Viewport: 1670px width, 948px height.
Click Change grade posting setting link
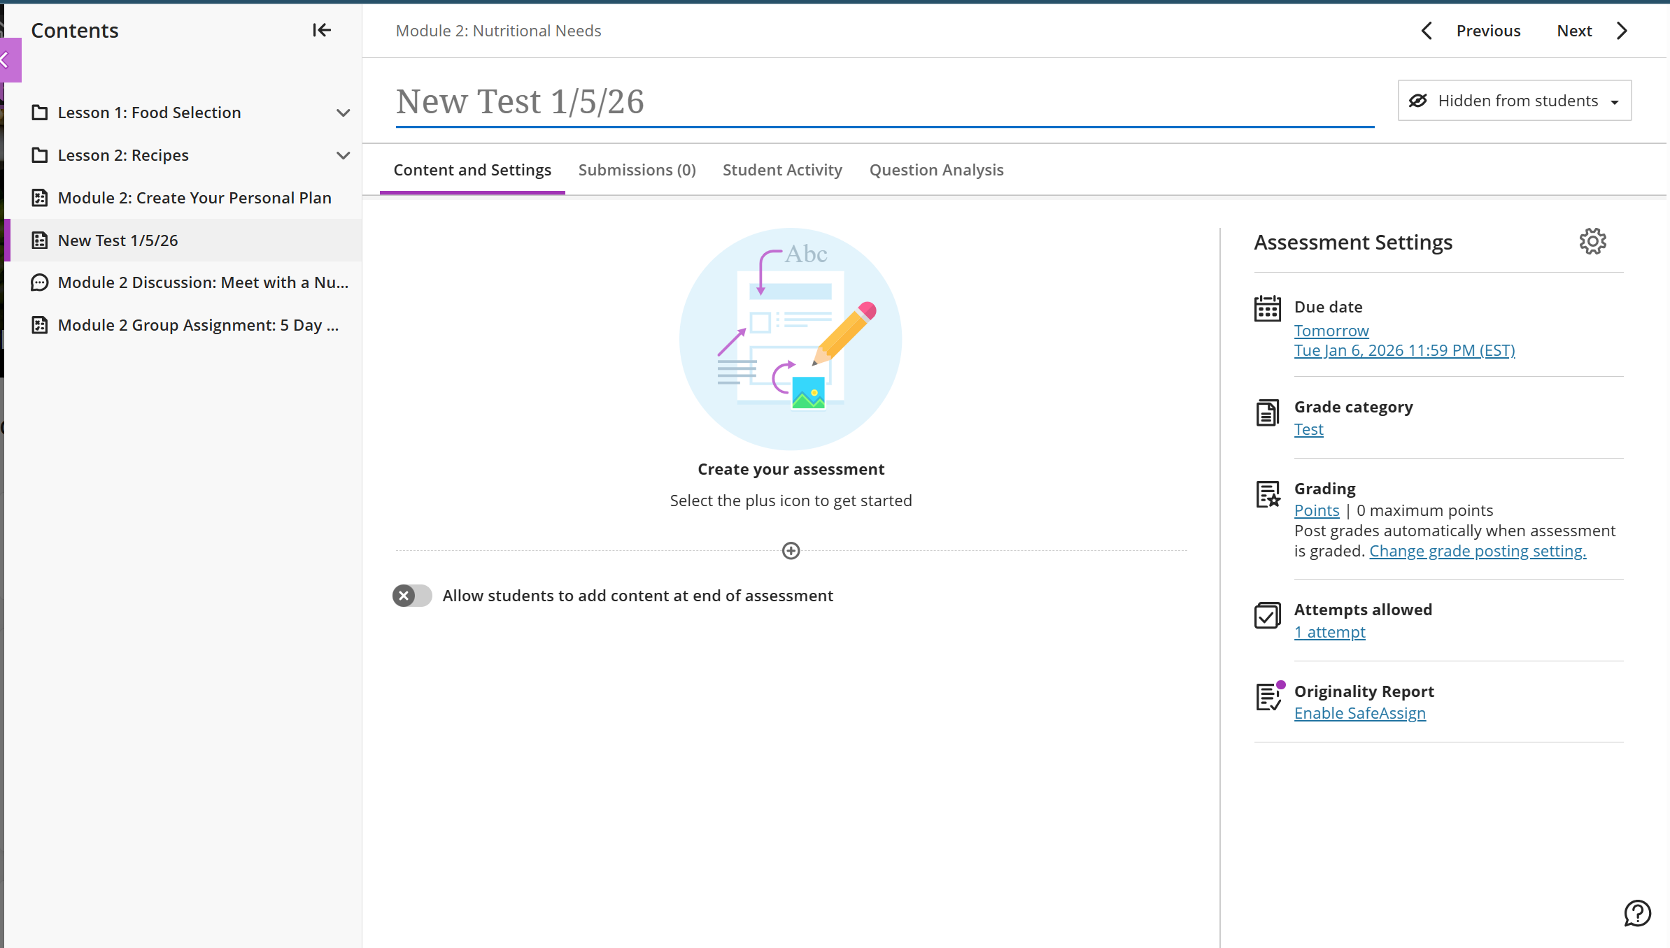coord(1478,551)
